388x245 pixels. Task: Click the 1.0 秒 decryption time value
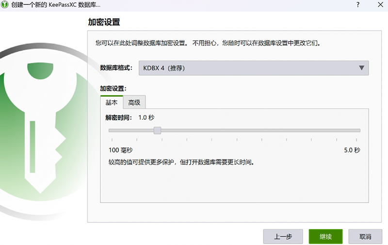pos(146,117)
